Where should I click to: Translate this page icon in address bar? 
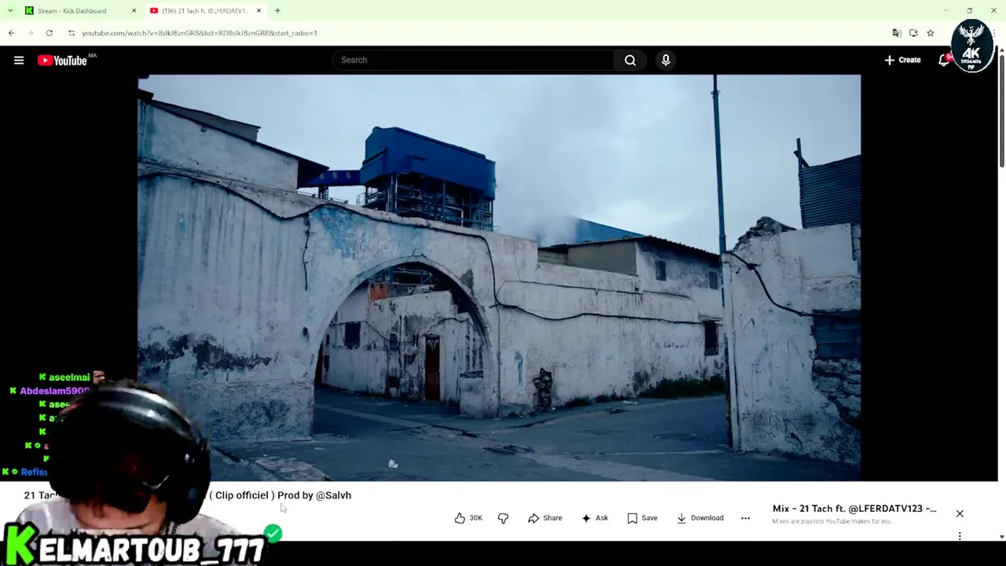coord(897,33)
